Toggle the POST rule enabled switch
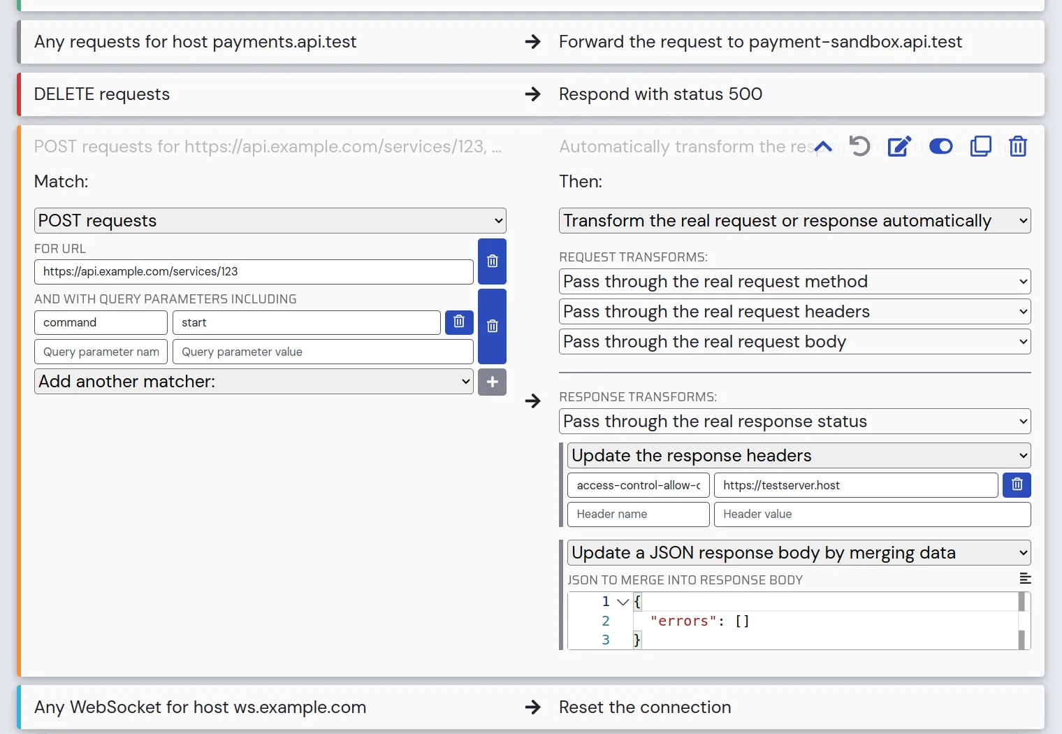This screenshot has width=1062, height=734. click(x=940, y=147)
